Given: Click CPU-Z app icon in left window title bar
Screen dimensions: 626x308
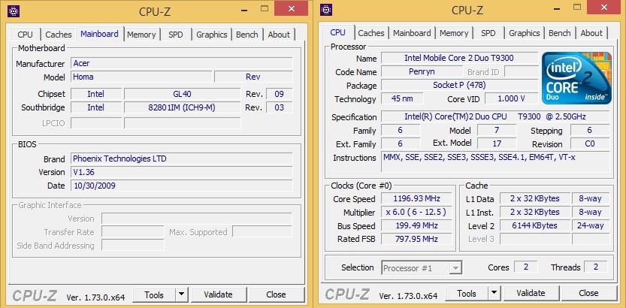Looking at the screenshot, I should [x=14, y=11].
